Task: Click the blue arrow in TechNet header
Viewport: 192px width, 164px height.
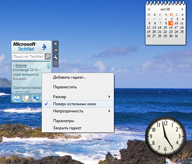Action: [43, 47]
